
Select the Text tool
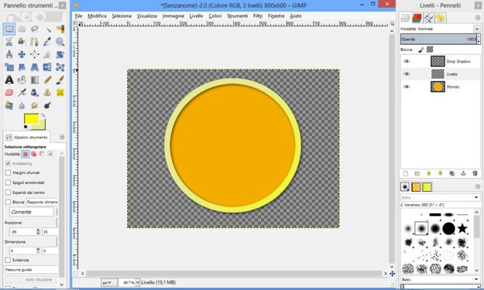tap(9, 80)
